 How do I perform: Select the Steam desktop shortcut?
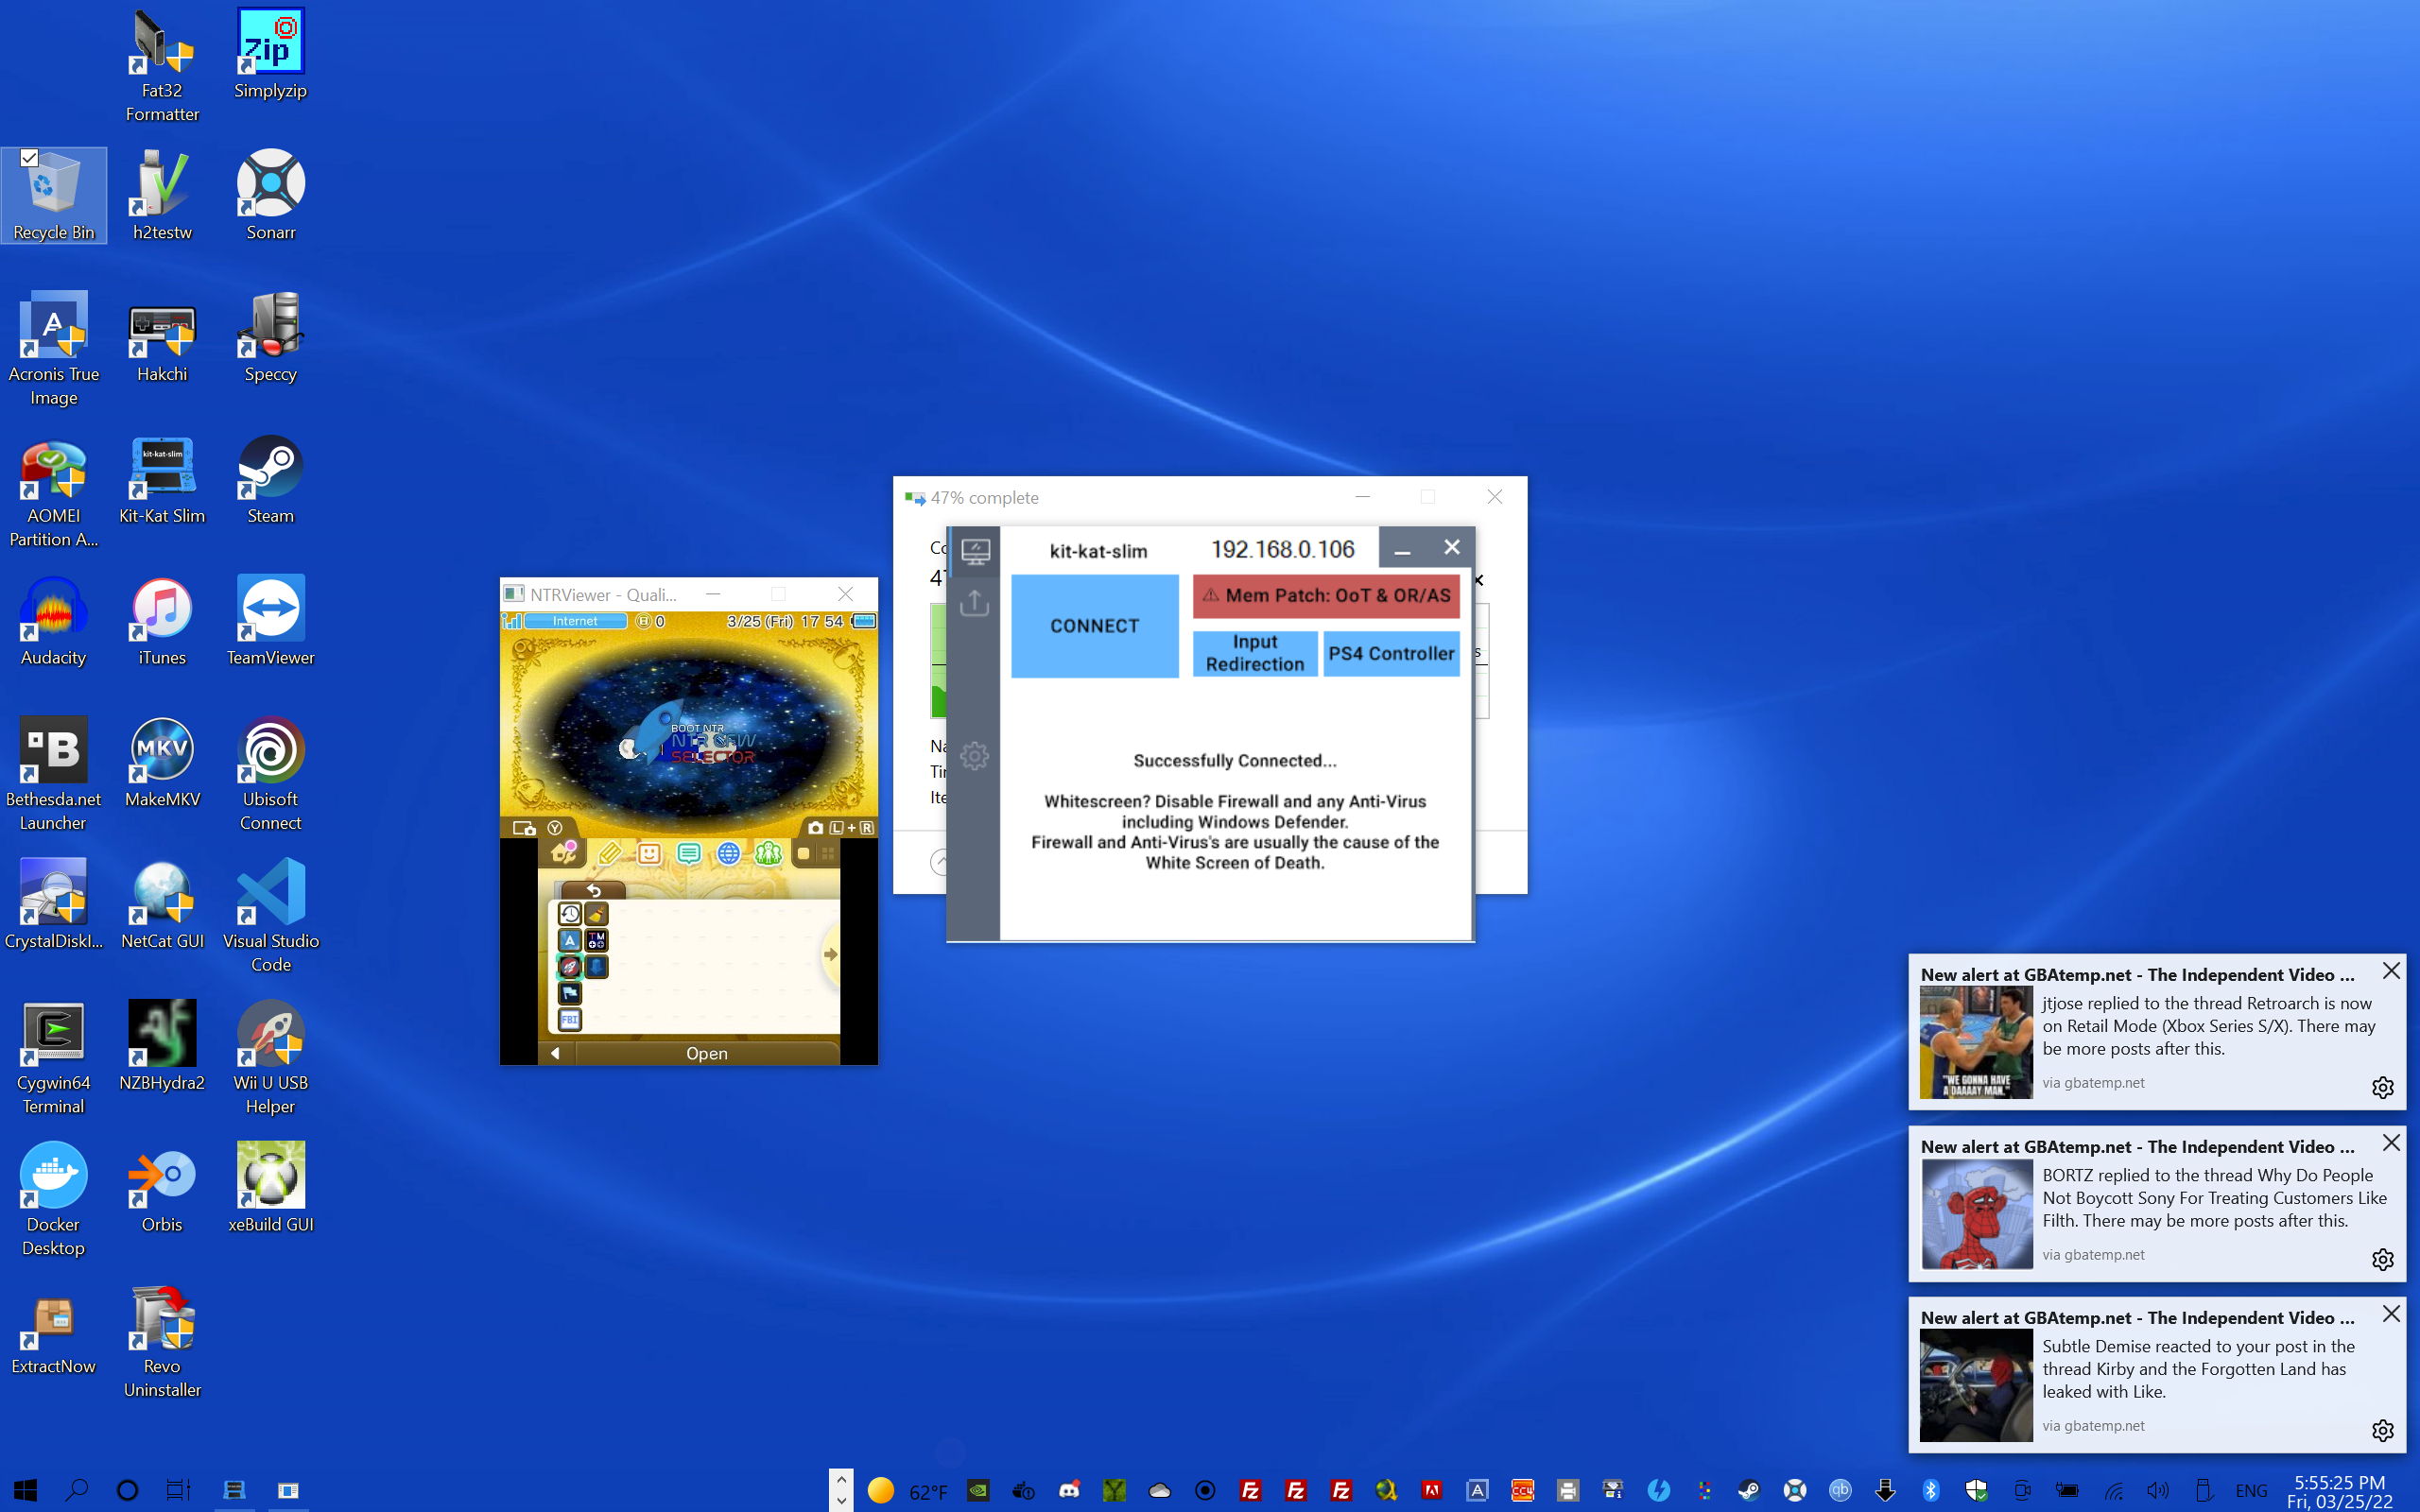tap(270, 480)
